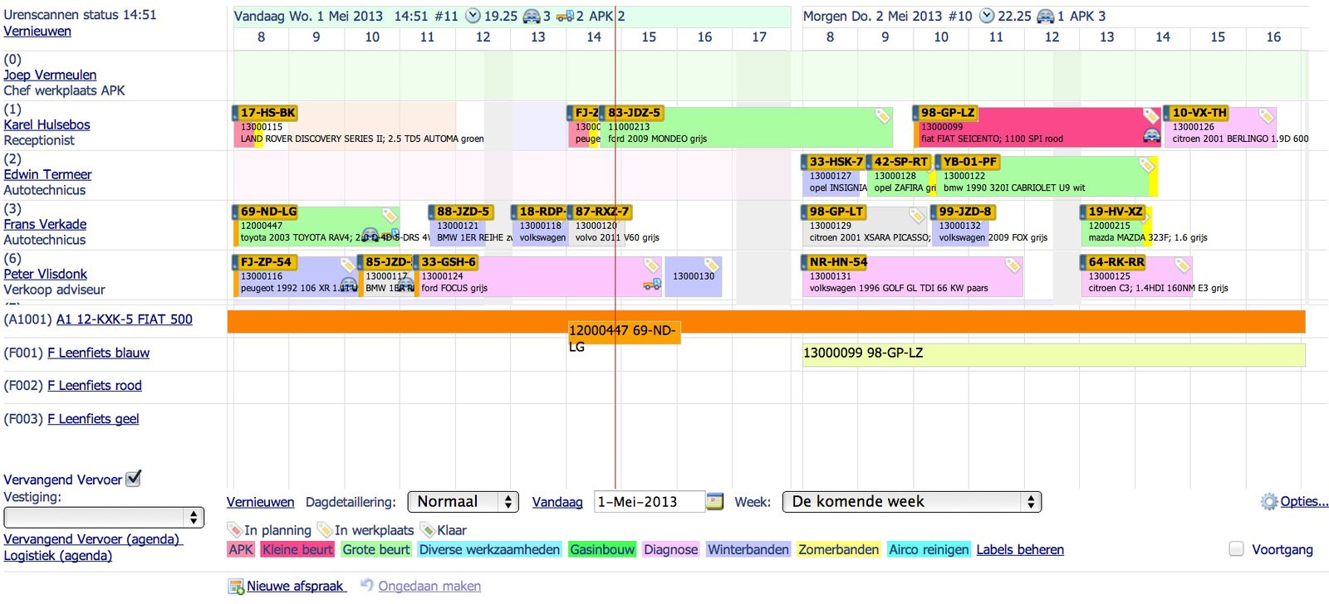Select the green Gasinbouw label swatch
The image size is (1329, 604).
coord(601,549)
